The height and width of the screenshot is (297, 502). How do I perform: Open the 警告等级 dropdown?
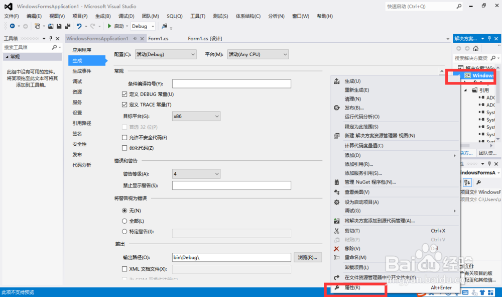click(196, 174)
